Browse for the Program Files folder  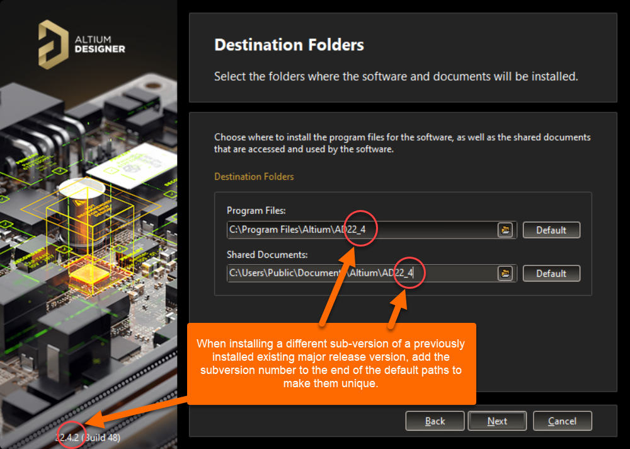505,230
